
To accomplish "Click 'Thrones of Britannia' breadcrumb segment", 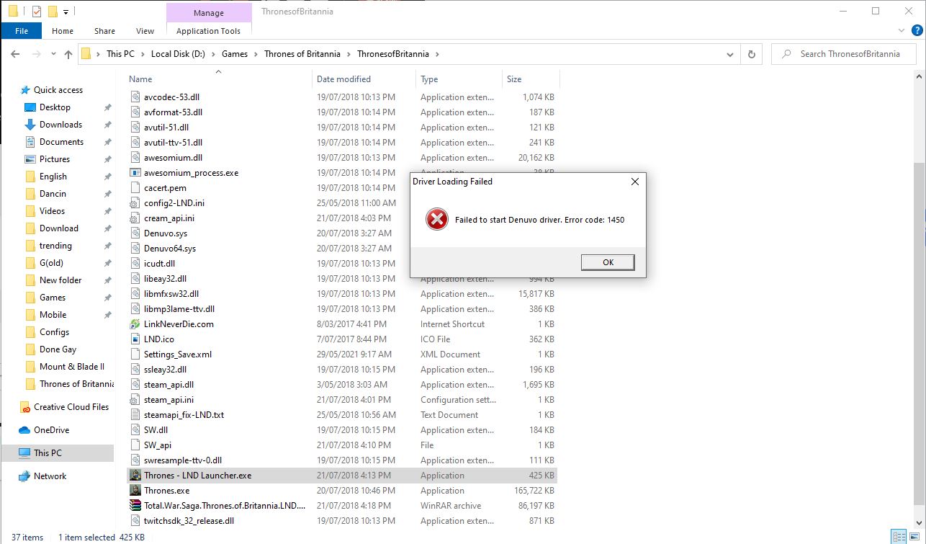I will (302, 54).
